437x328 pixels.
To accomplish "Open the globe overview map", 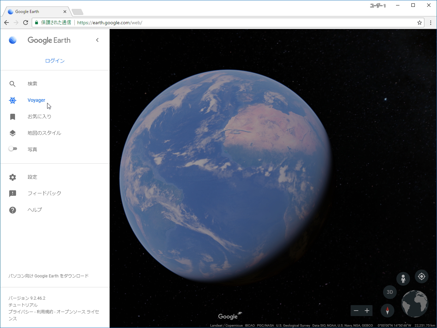I will coord(414,304).
